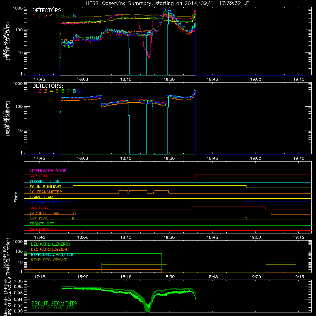Click the MON. counts/s (FRONT SEGMENTS) axis label
Viewport: 316px width, 316px height.
(6, 41)
